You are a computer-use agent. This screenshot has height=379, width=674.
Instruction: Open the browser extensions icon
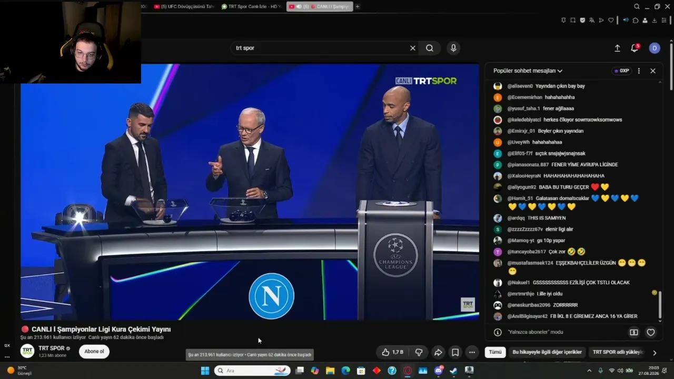point(636,20)
